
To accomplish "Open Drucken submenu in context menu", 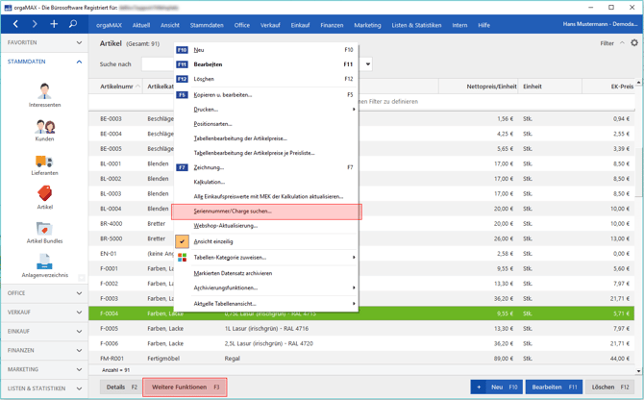I will point(266,110).
